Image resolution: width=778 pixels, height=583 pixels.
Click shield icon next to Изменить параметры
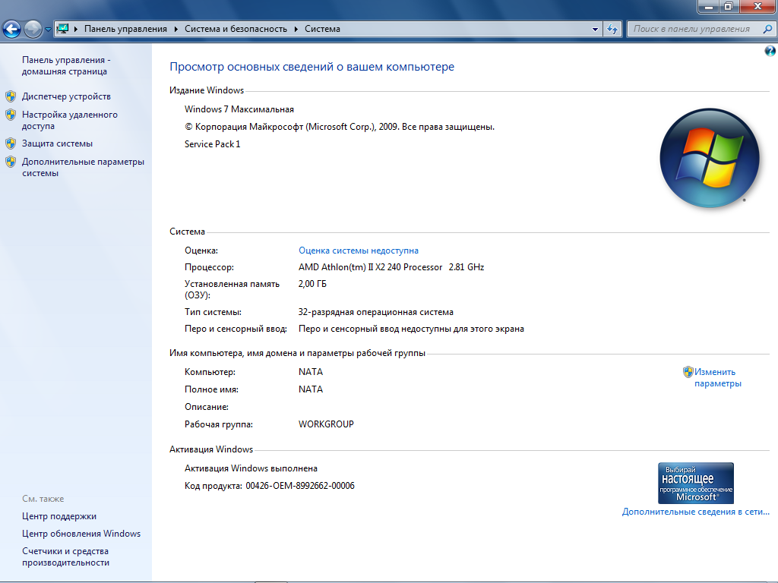[688, 372]
